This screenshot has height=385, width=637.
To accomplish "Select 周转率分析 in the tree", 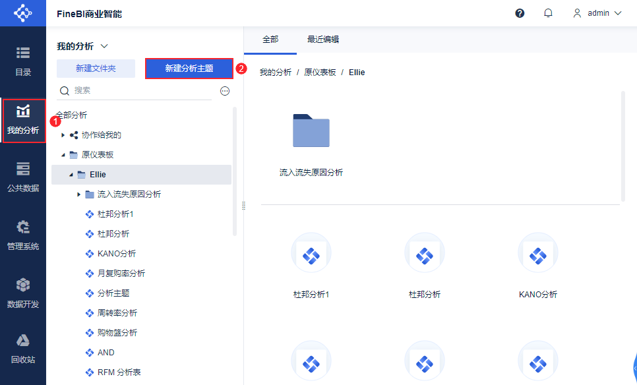I will tap(117, 313).
